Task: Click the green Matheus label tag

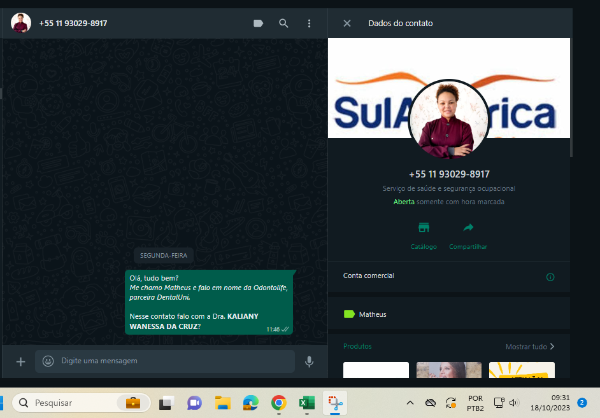Action: pos(349,314)
